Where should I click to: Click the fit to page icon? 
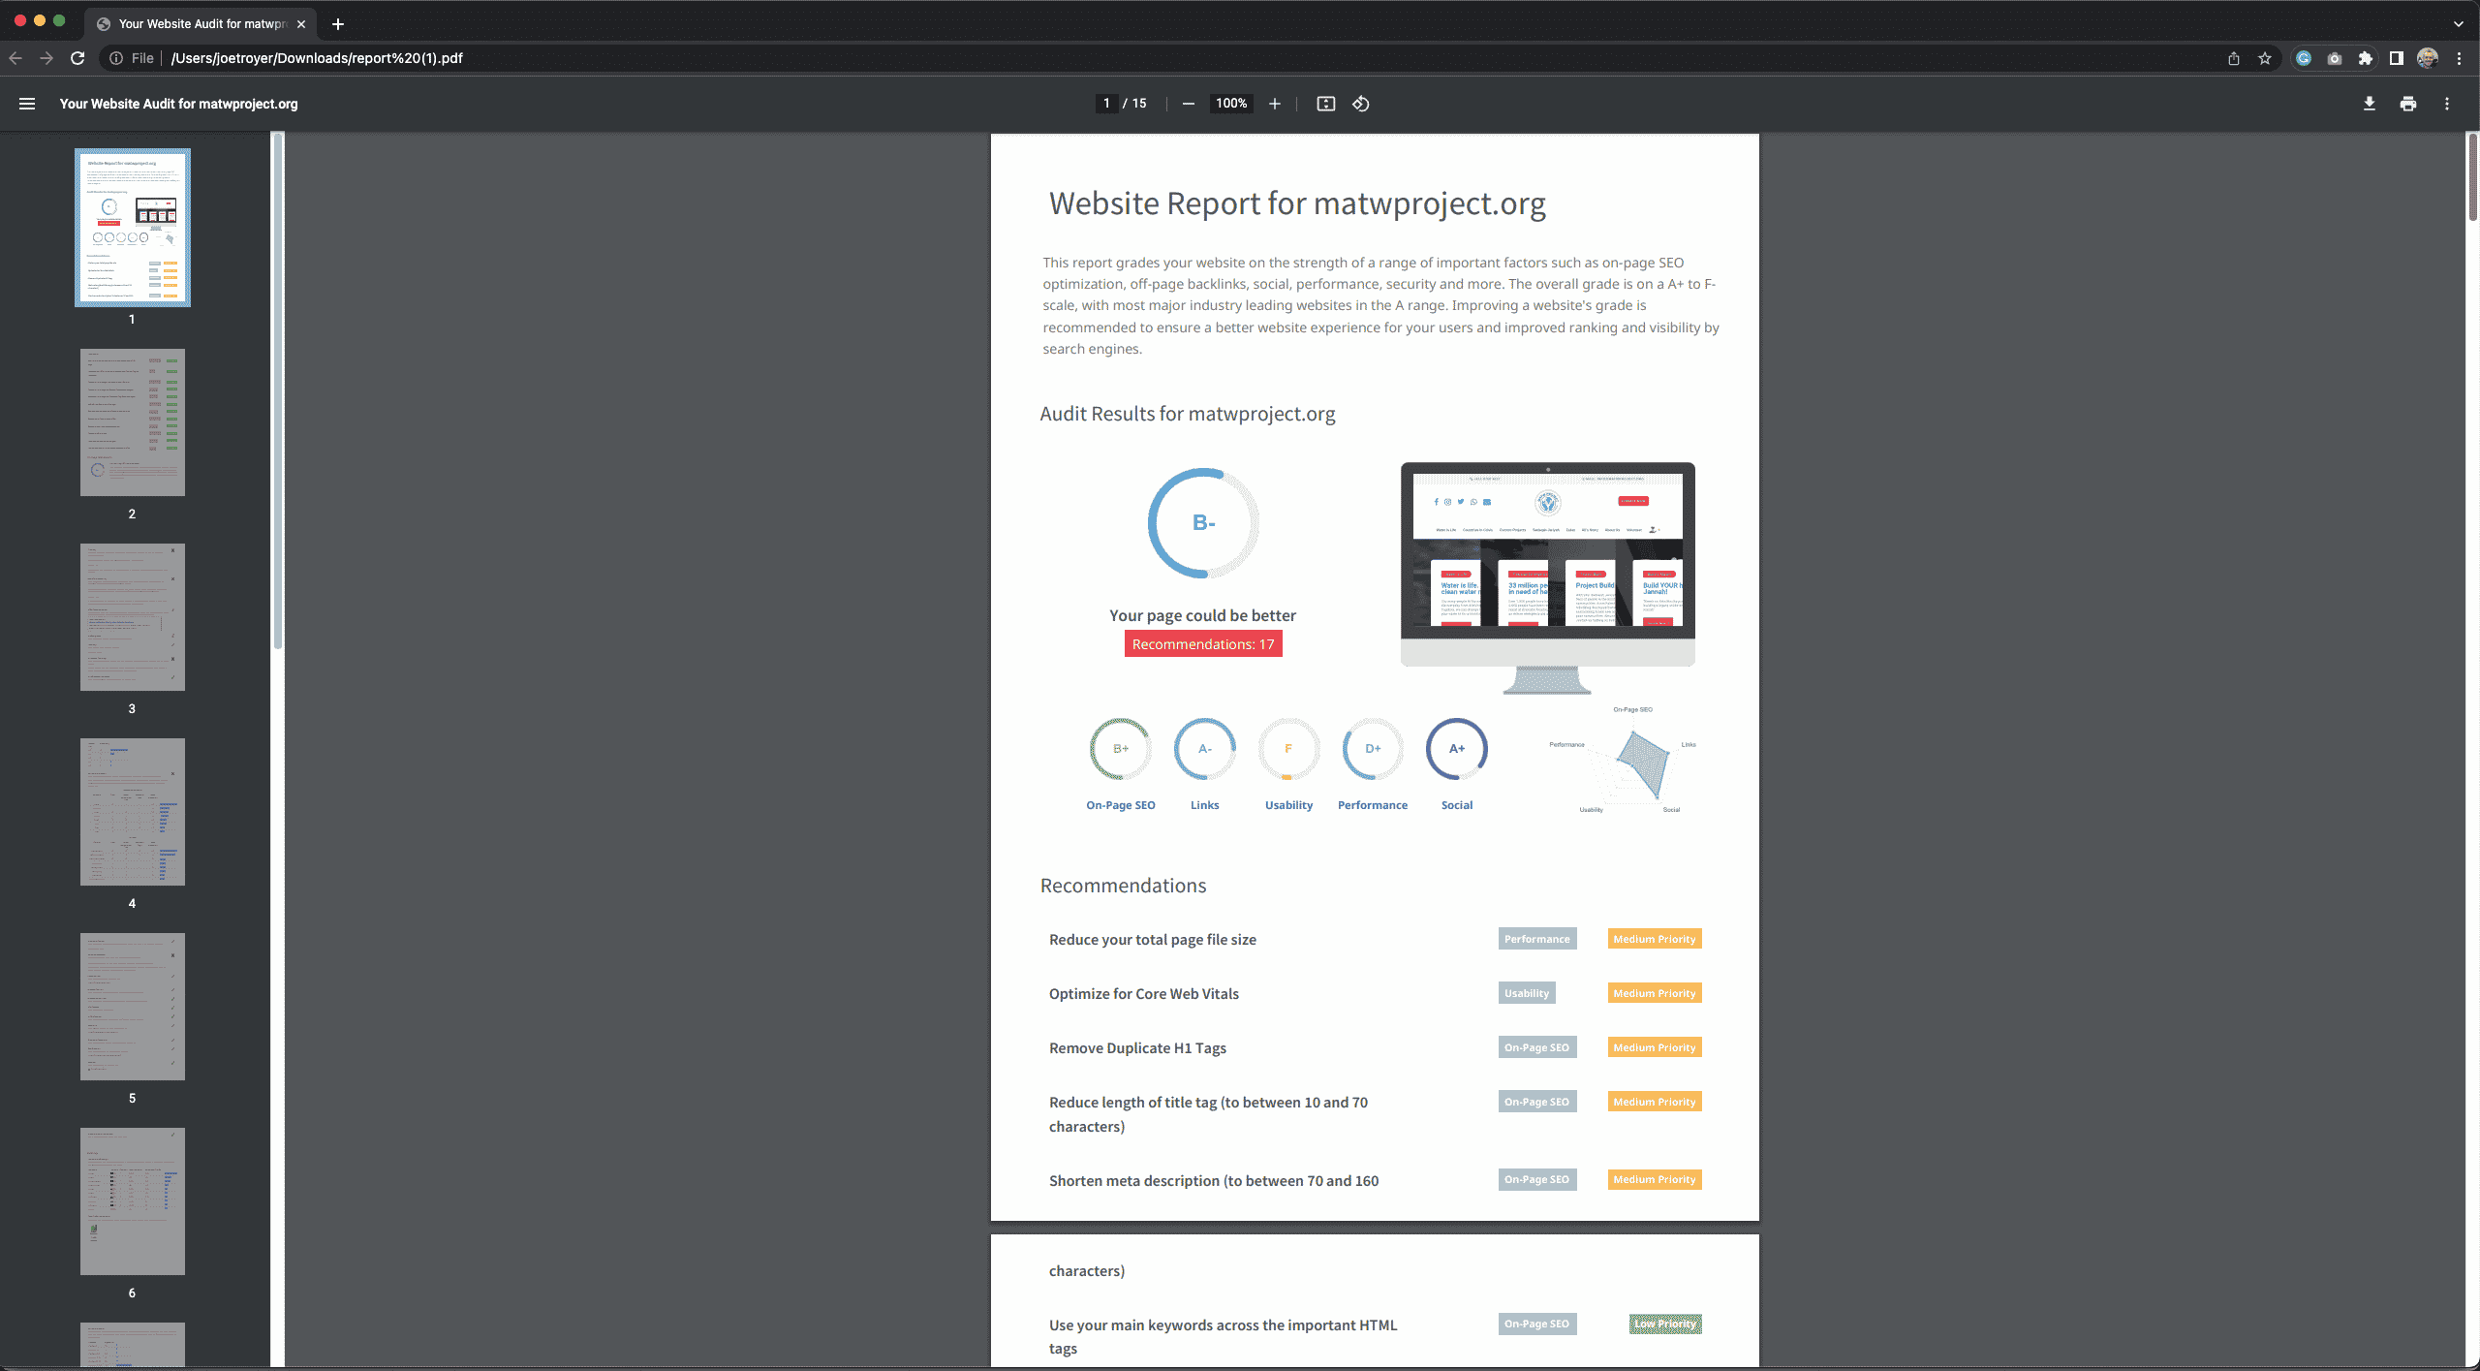(x=1326, y=104)
